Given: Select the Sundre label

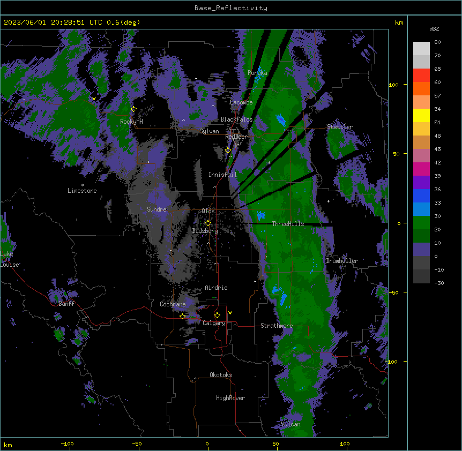Looking at the screenshot, I should pyautogui.click(x=157, y=209).
